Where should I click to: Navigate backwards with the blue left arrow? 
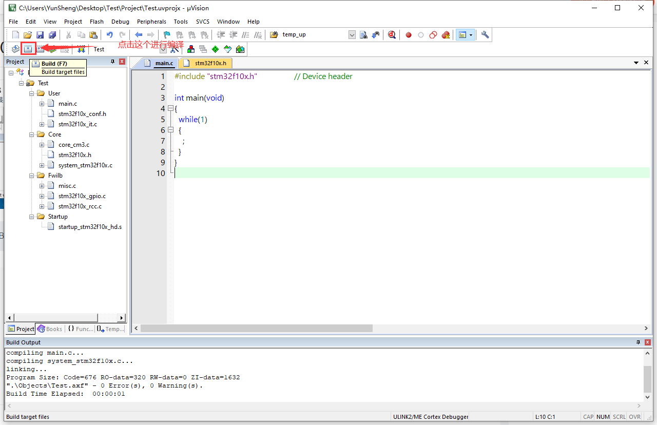[139, 35]
